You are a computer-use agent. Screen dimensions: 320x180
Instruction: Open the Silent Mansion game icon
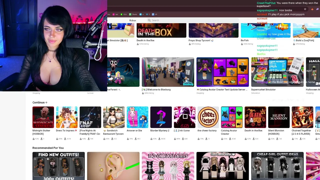click(279, 117)
